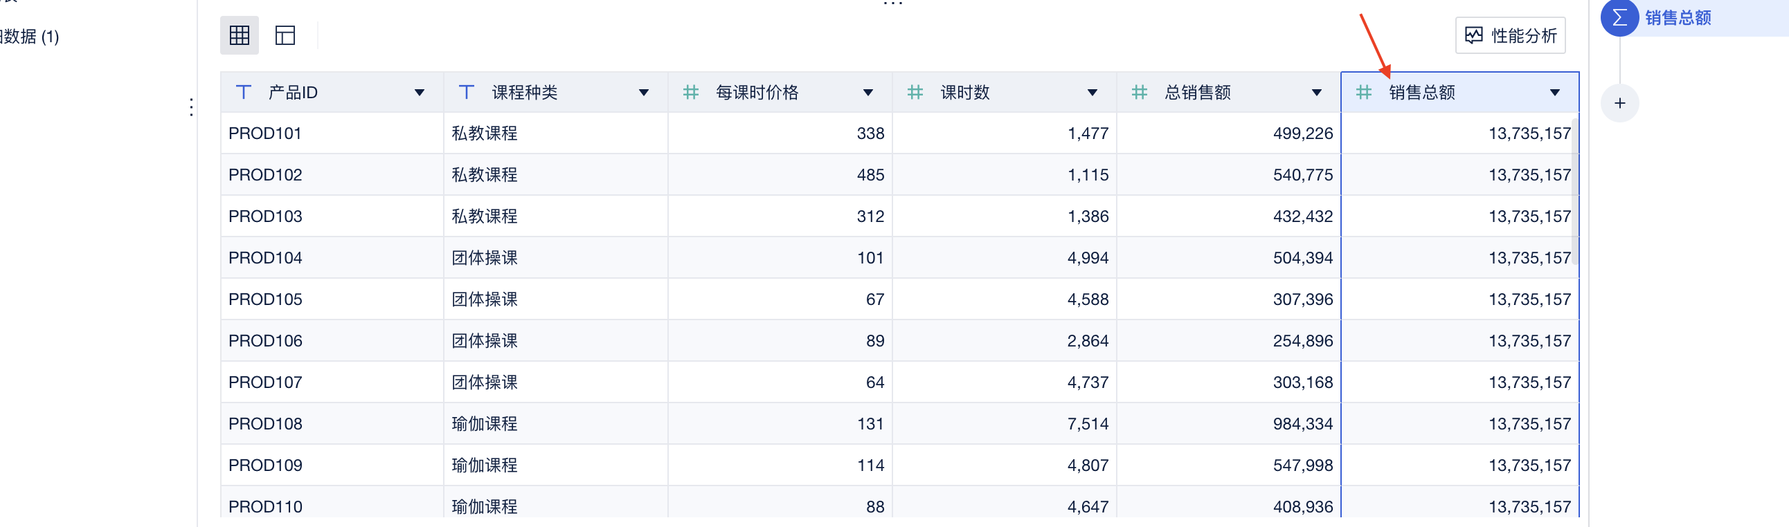The width and height of the screenshot is (1789, 527).
Task: Click 13,735,157 in PROD101 row
Action: [1530, 133]
